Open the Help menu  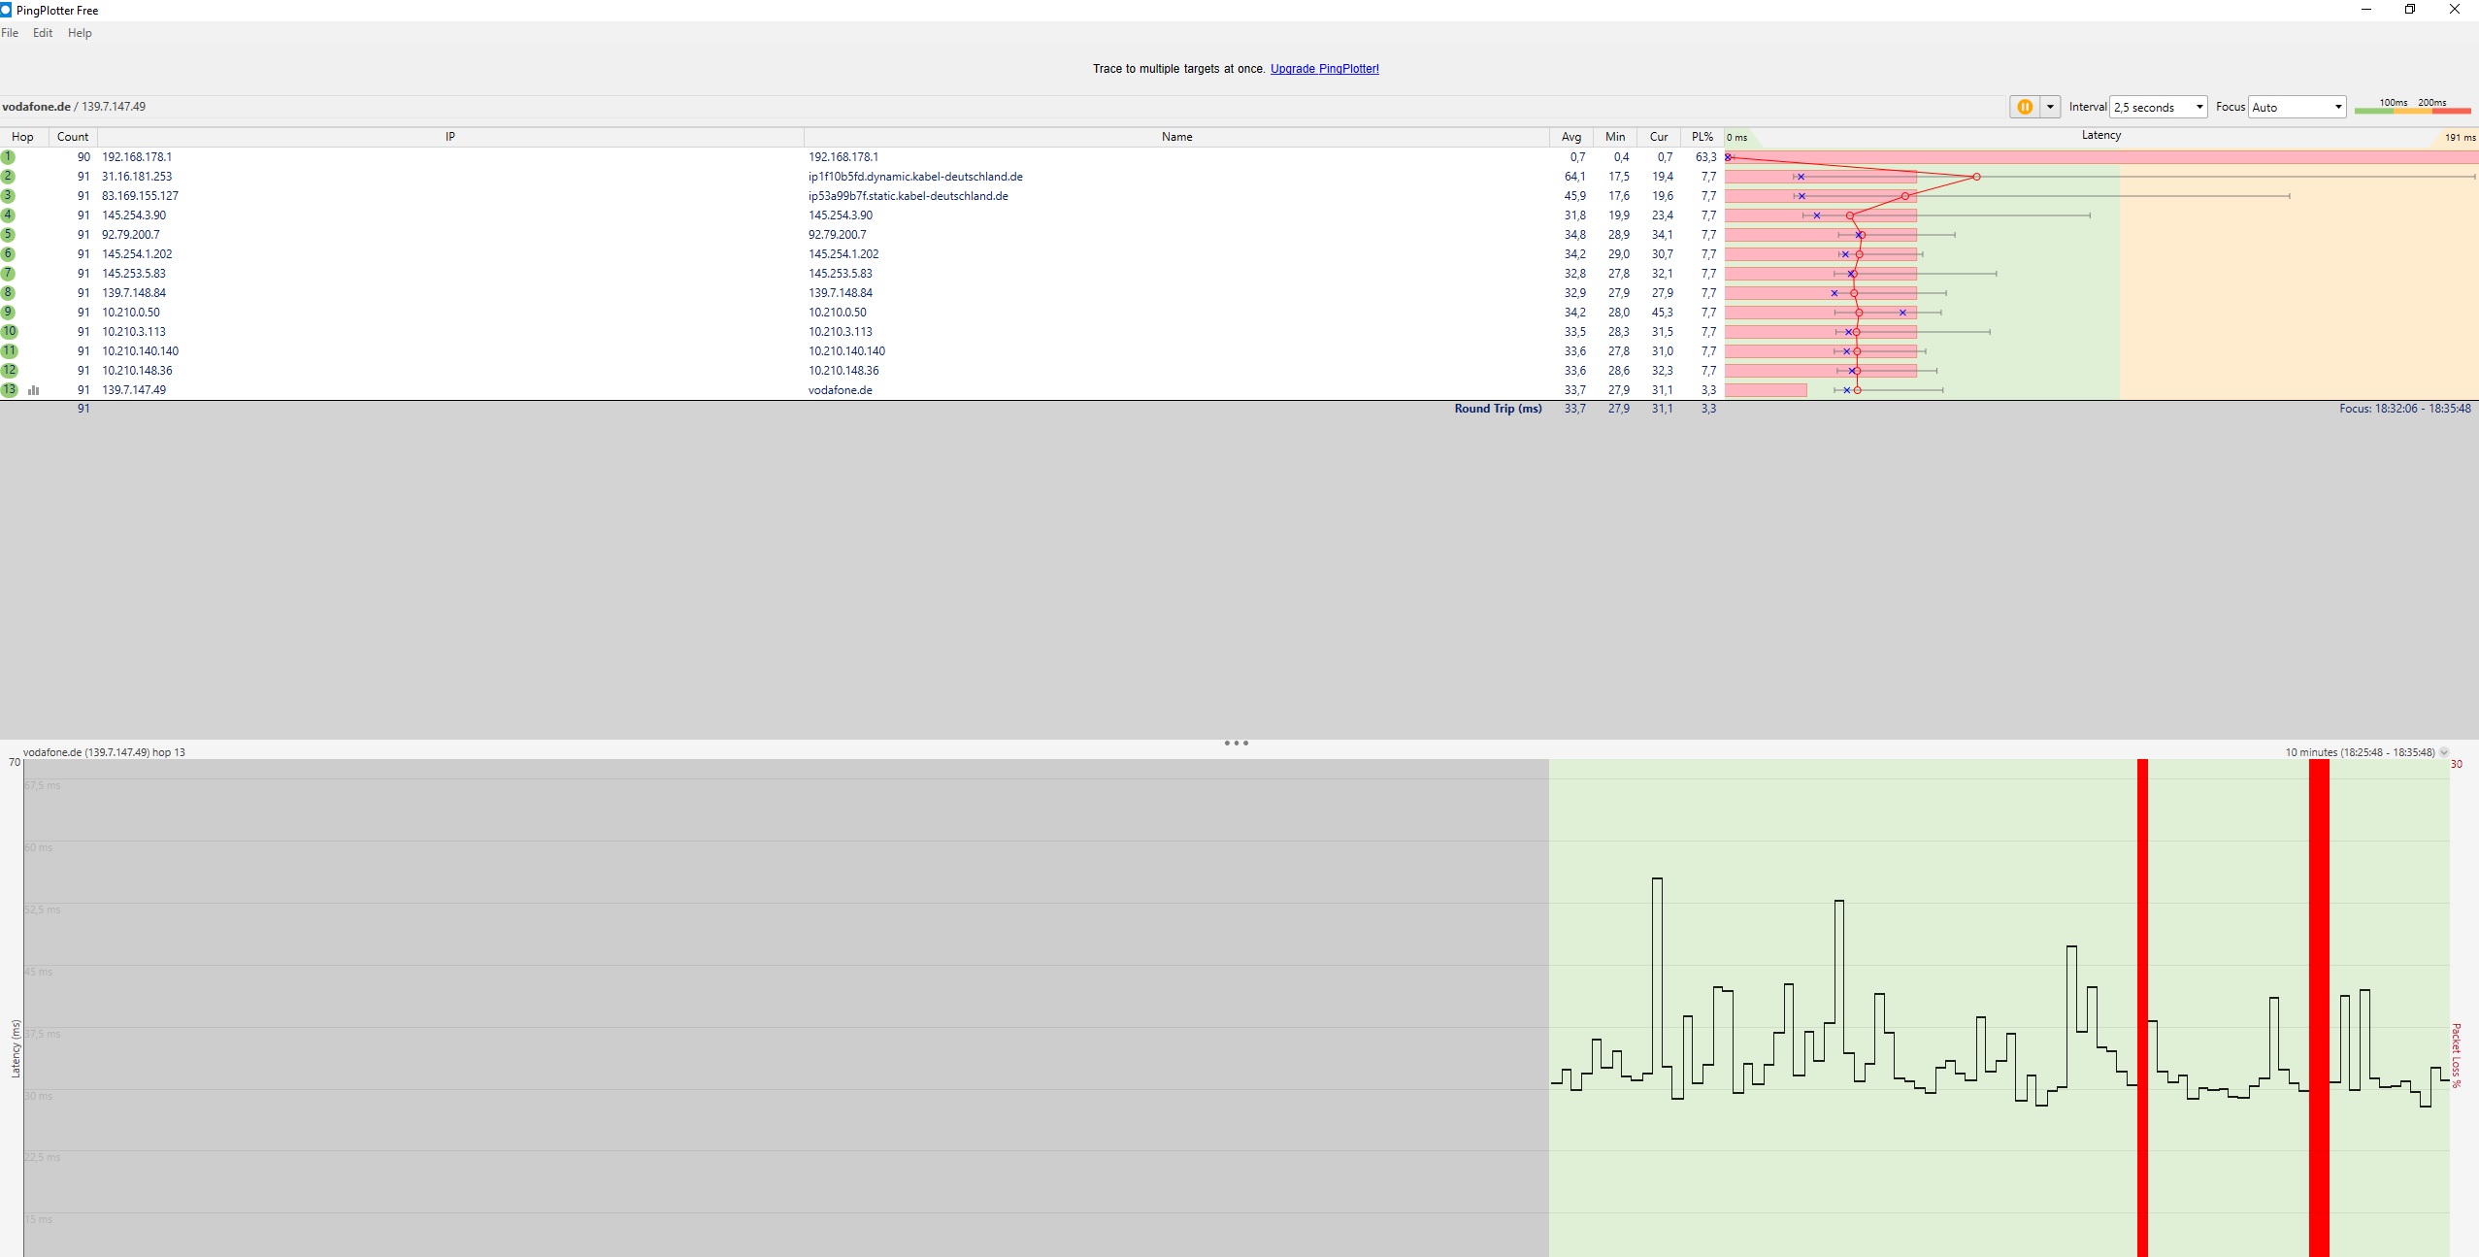point(80,33)
